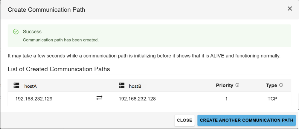299x129 pixels.
Task: Click the bidirectional arrows icon between IPs
Action: (99, 98)
